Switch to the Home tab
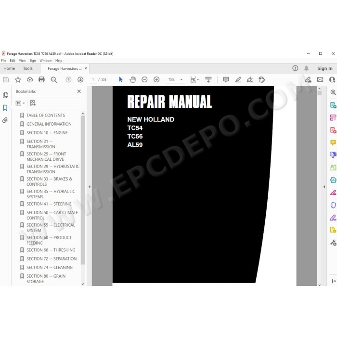The height and width of the screenshot is (337, 337). pos(9,68)
